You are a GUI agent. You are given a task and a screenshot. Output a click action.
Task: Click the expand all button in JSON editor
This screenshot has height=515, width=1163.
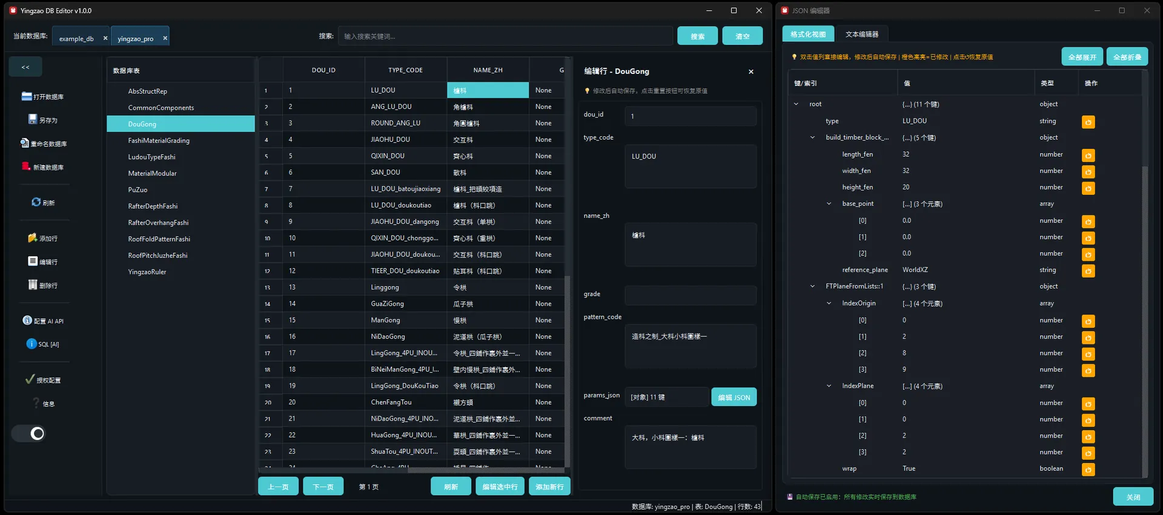click(x=1082, y=57)
